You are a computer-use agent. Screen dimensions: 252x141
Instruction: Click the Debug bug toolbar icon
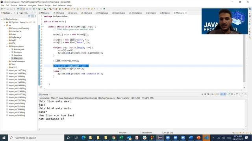(x=34, y=9)
